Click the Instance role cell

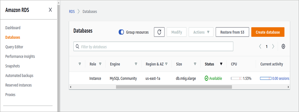[95, 78]
